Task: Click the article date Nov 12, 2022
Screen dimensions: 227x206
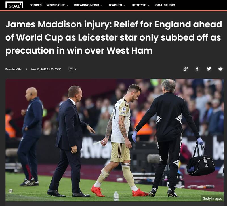Action: tap(46, 69)
